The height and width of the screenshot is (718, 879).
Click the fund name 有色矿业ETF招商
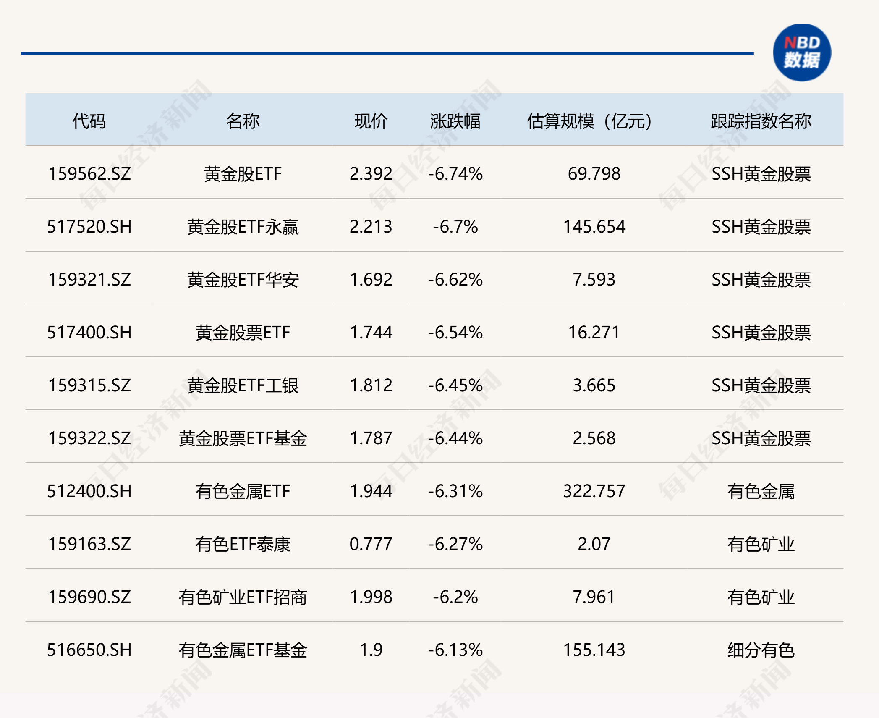pos(243,597)
